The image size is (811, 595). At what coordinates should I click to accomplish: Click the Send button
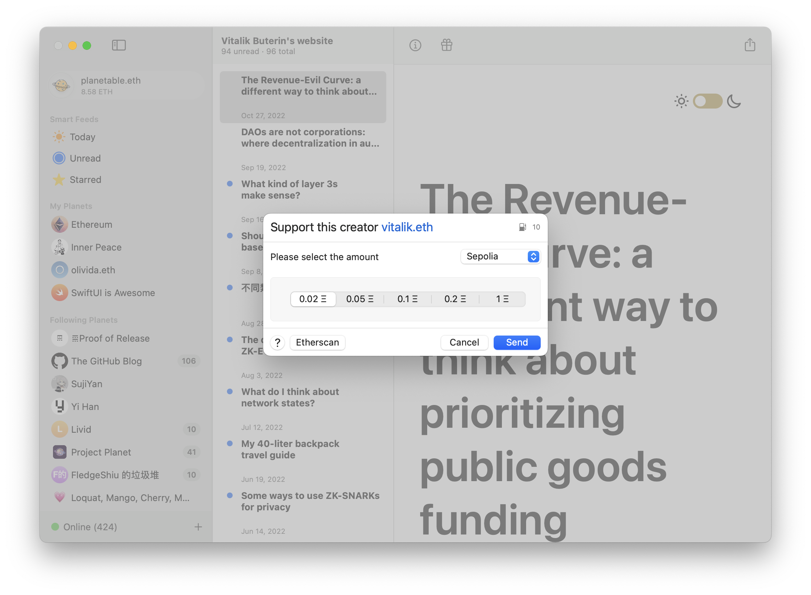click(516, 343)
